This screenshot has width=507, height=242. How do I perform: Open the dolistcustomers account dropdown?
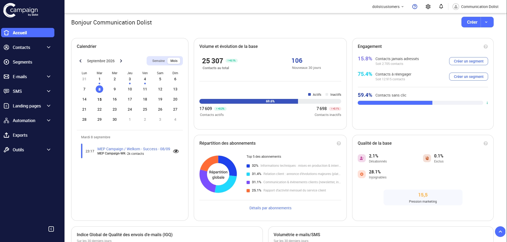pyautogui.click(x=388, y=7)
